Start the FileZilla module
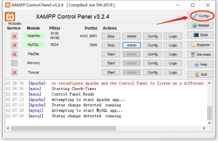The height and width of the screenshot is (141, 218). tap(111, 54)
